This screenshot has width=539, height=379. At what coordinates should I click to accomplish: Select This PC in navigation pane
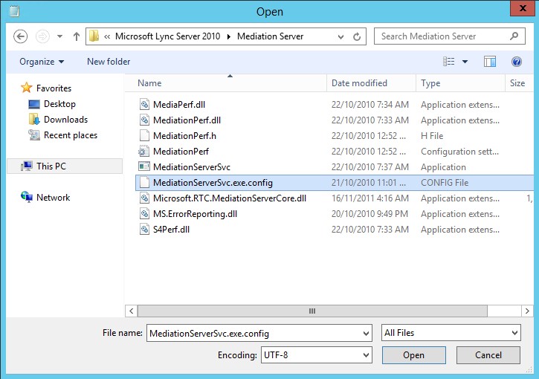[51, 166]
